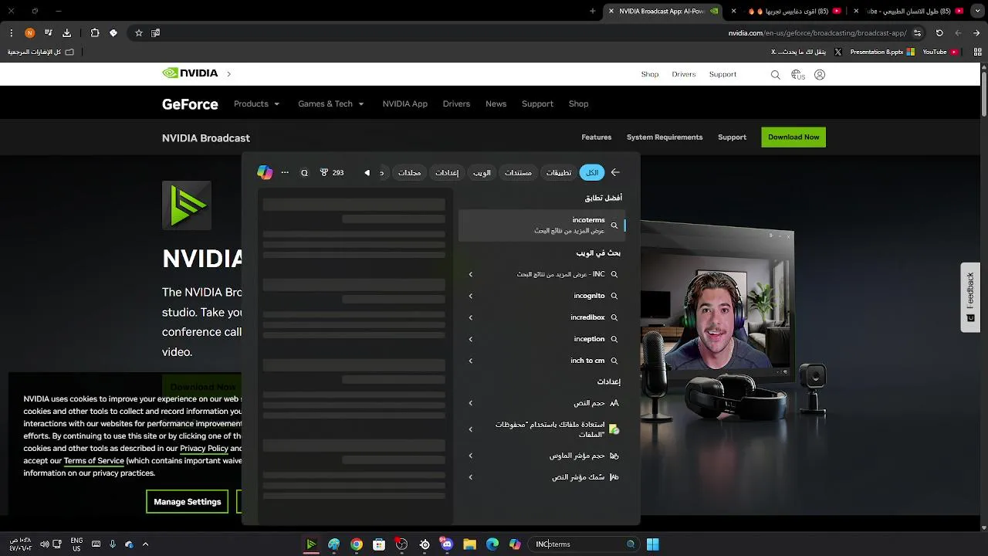The width and height of the screenshot is (988, 556).
Task: Open the Feedback side tab
Action: click(x=970, y=297)
